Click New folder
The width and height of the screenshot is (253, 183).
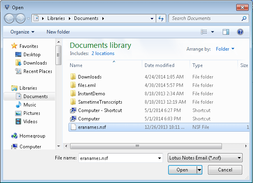click(x=58, y=32)
